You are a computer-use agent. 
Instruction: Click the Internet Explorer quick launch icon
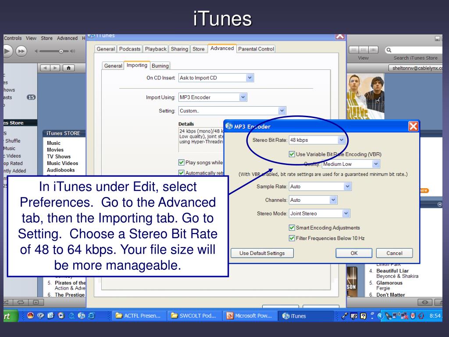pyautogui.click(x=91, y=315)
